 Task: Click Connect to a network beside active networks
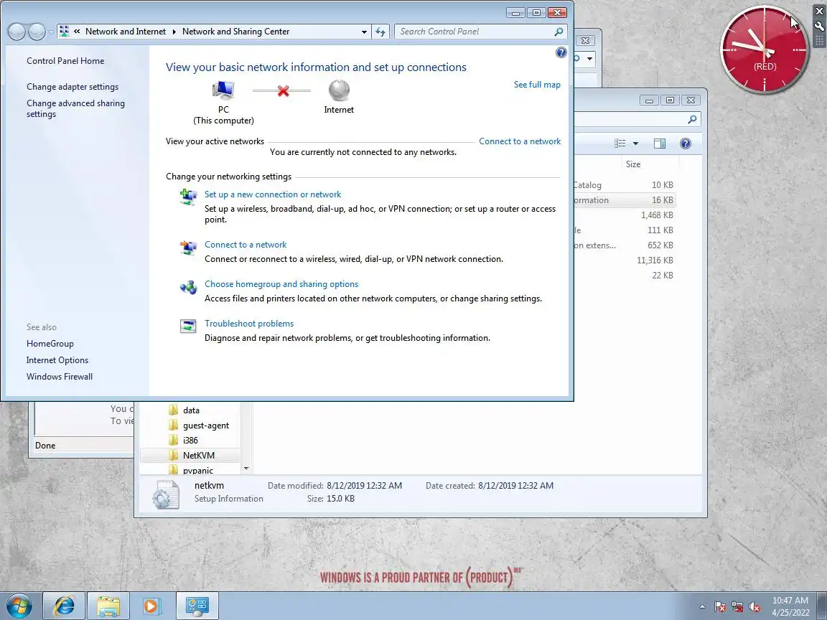coord(520,141)
